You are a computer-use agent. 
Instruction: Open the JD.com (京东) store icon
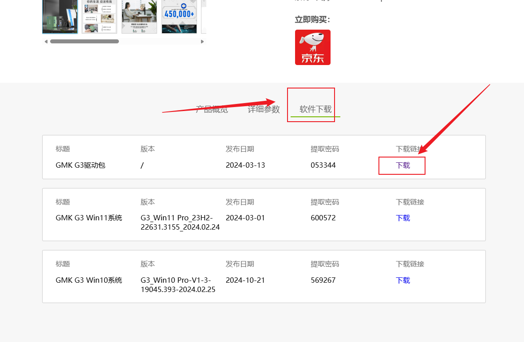[312, 47]
